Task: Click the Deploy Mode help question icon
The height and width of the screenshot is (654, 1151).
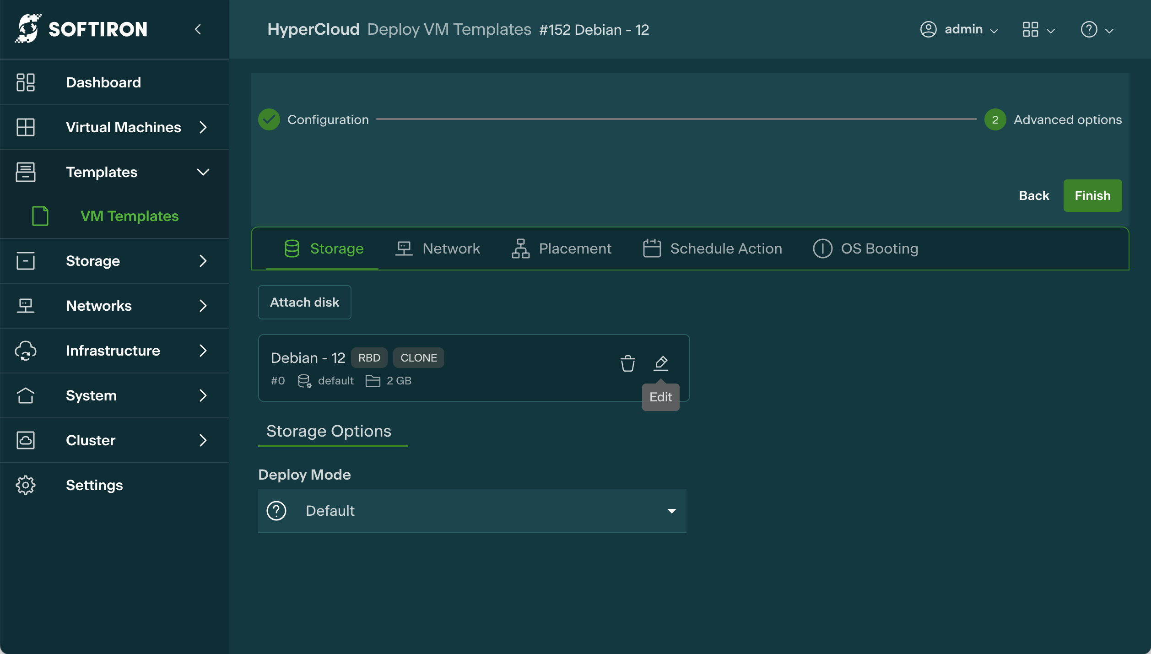Action: [x=276, y=511]
